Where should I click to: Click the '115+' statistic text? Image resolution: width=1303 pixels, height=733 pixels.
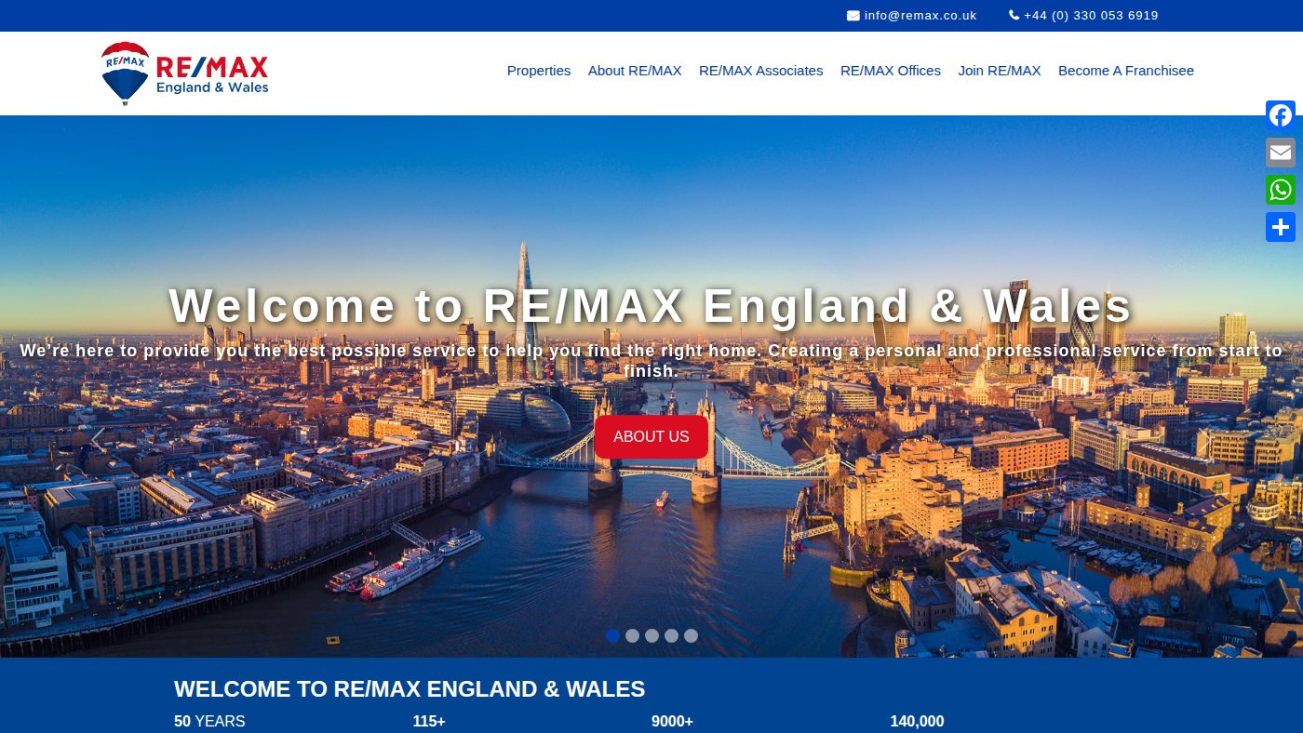click(429, 722)
